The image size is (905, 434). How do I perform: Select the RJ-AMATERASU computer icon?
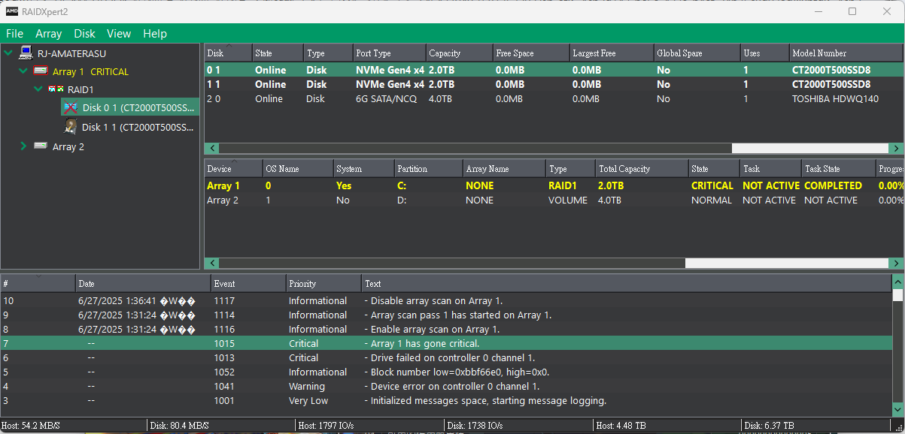(x=26, y=53)
